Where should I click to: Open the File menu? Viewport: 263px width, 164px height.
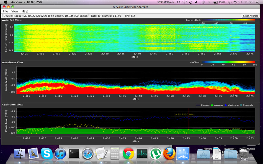(x=5, y=11)
